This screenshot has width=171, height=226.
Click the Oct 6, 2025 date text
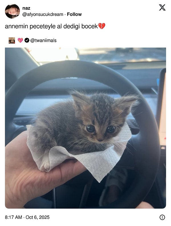tap(38, 217)
